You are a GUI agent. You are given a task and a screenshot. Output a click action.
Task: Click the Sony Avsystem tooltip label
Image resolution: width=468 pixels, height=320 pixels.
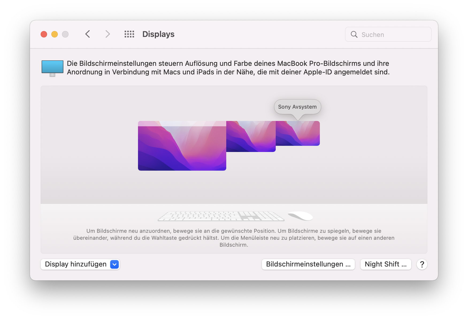click(297, 107)
